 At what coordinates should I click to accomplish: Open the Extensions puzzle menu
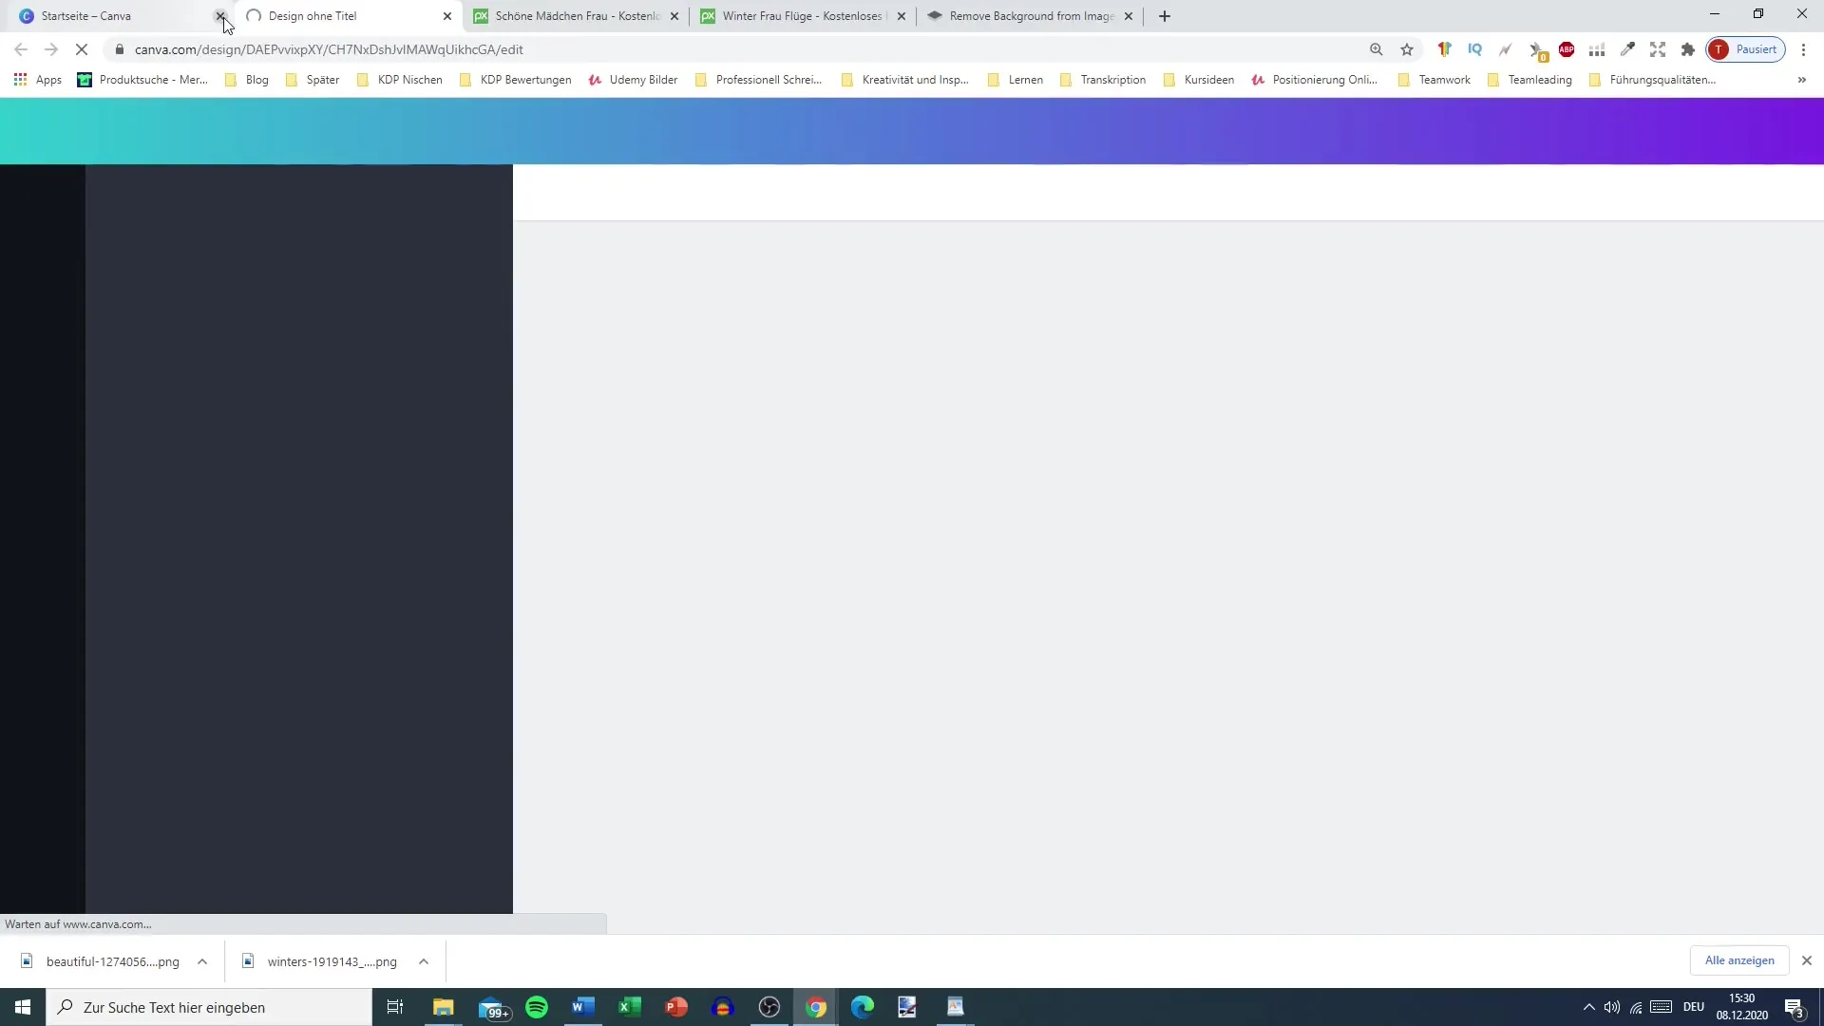[1688, 49]
